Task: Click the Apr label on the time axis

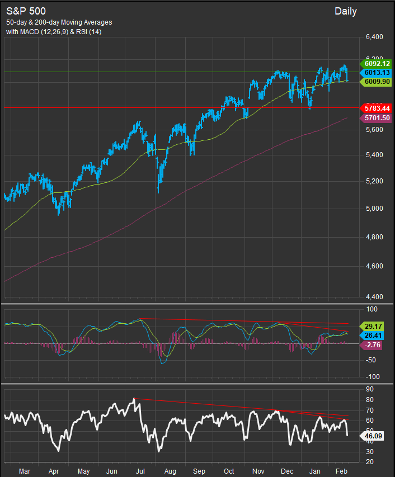Action: click(x=54, y=471)
